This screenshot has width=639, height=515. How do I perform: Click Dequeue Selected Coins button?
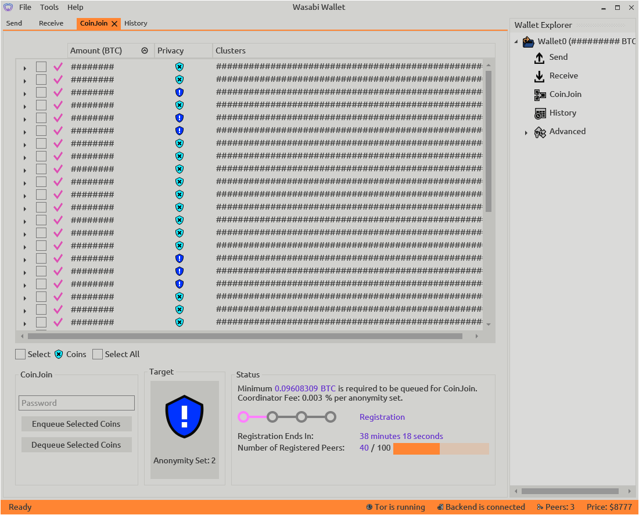(x=77, y=445)
